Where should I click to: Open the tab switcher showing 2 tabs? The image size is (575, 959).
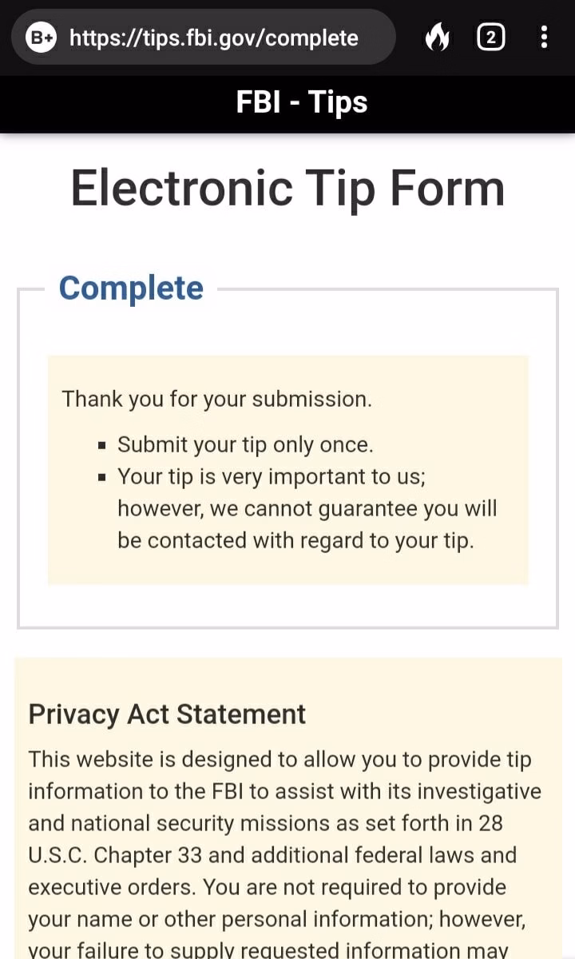490,38
